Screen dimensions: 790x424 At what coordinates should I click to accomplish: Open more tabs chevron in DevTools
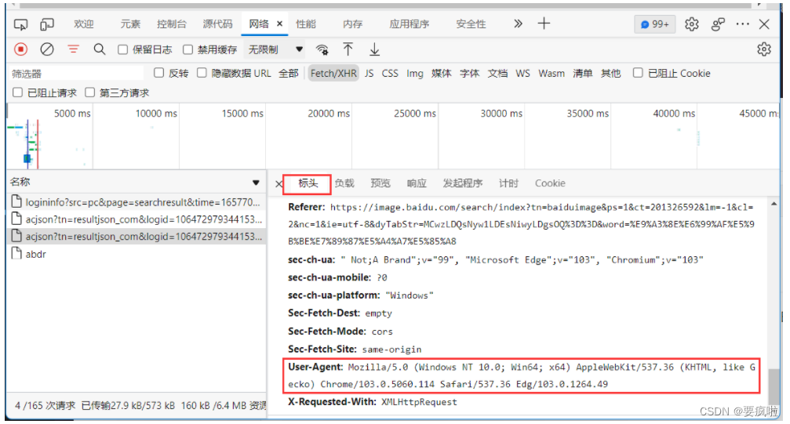(518, 24)
